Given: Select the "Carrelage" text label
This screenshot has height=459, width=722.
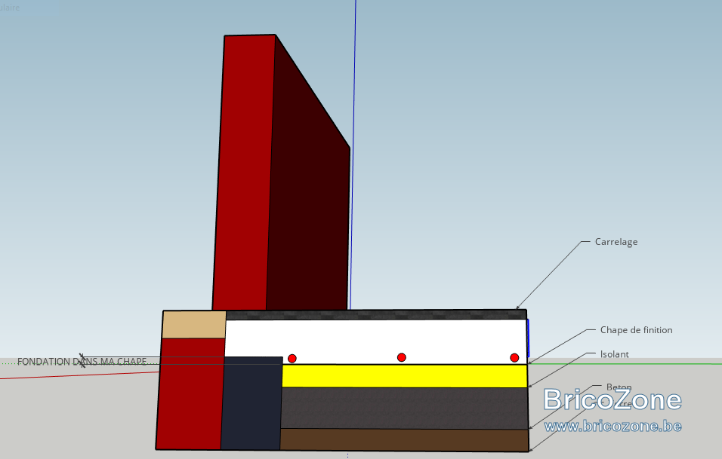Looking at the screenshot, I should 616,242.
